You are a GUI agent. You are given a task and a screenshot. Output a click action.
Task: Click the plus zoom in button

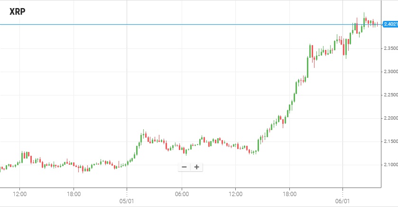196,167
